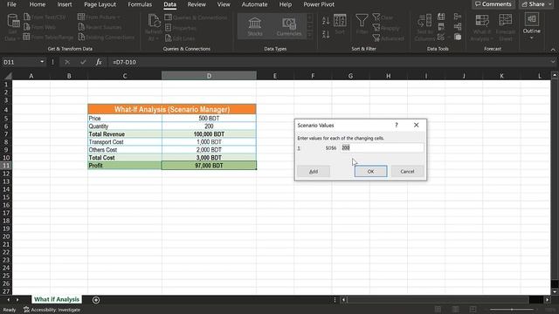This screenshot has height=314, width=559.
Task: Add a new sheet with plus icon
Action: pos(96,300)
